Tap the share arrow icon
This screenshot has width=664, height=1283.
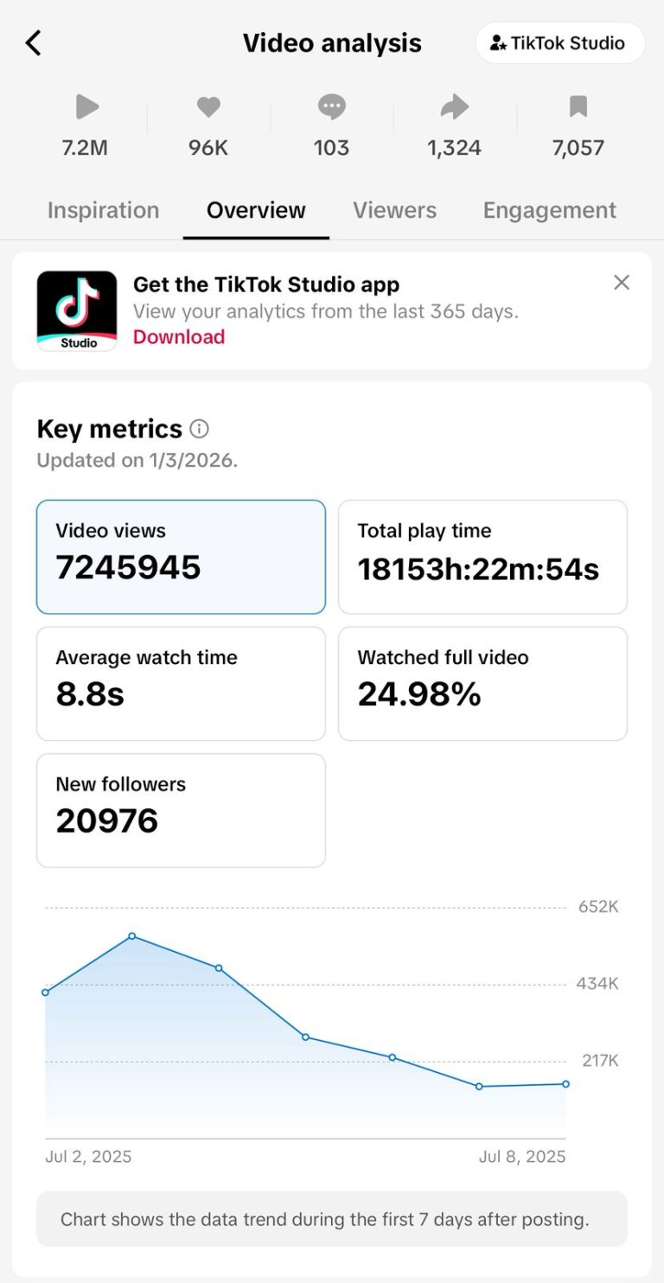pos(455,107)
